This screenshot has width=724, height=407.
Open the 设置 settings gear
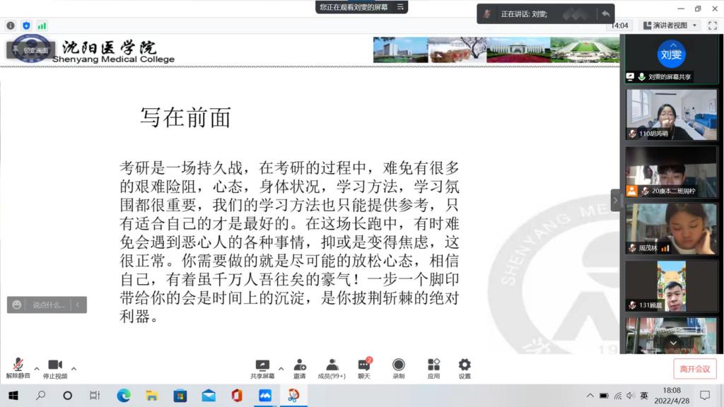coord(465,368)
